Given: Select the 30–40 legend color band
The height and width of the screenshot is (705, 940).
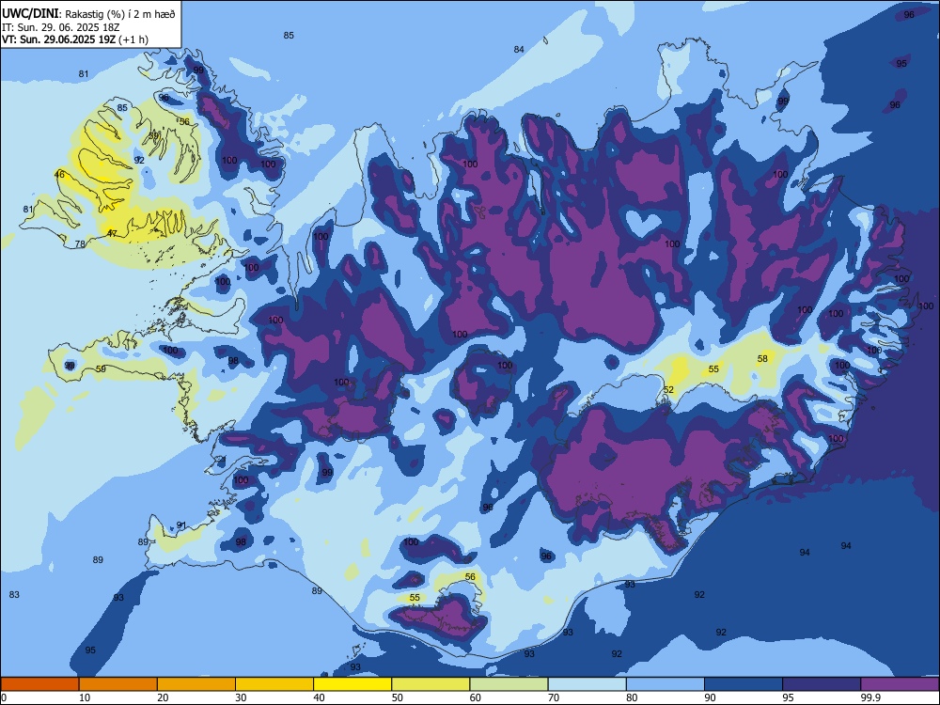Looking at the screenshot, I should (274, 684).
